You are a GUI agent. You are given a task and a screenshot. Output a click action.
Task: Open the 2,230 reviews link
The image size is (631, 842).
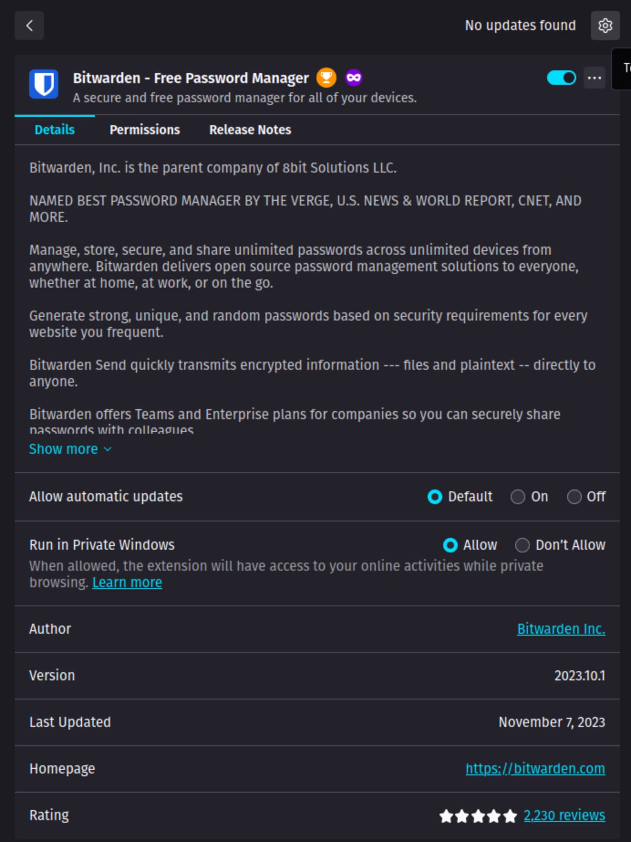point(564,816)
